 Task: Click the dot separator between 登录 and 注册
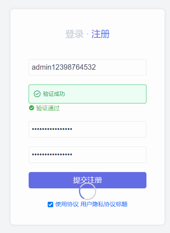coord(87,34)
